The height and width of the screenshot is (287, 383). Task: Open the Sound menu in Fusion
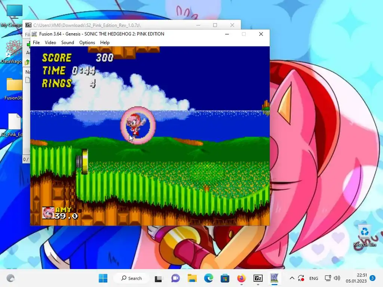pyautogui.click(x=67, y=43)
